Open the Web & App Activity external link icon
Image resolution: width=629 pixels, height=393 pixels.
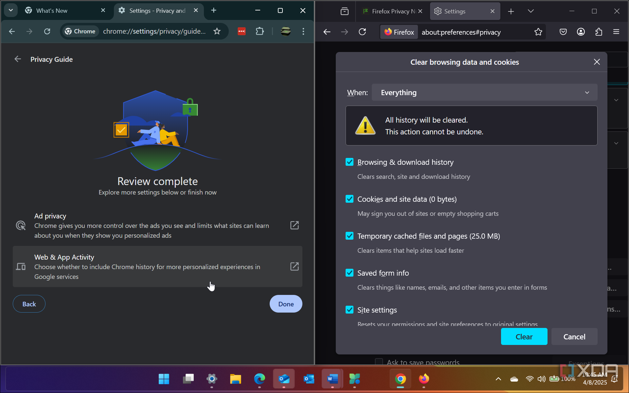point(295,266)
